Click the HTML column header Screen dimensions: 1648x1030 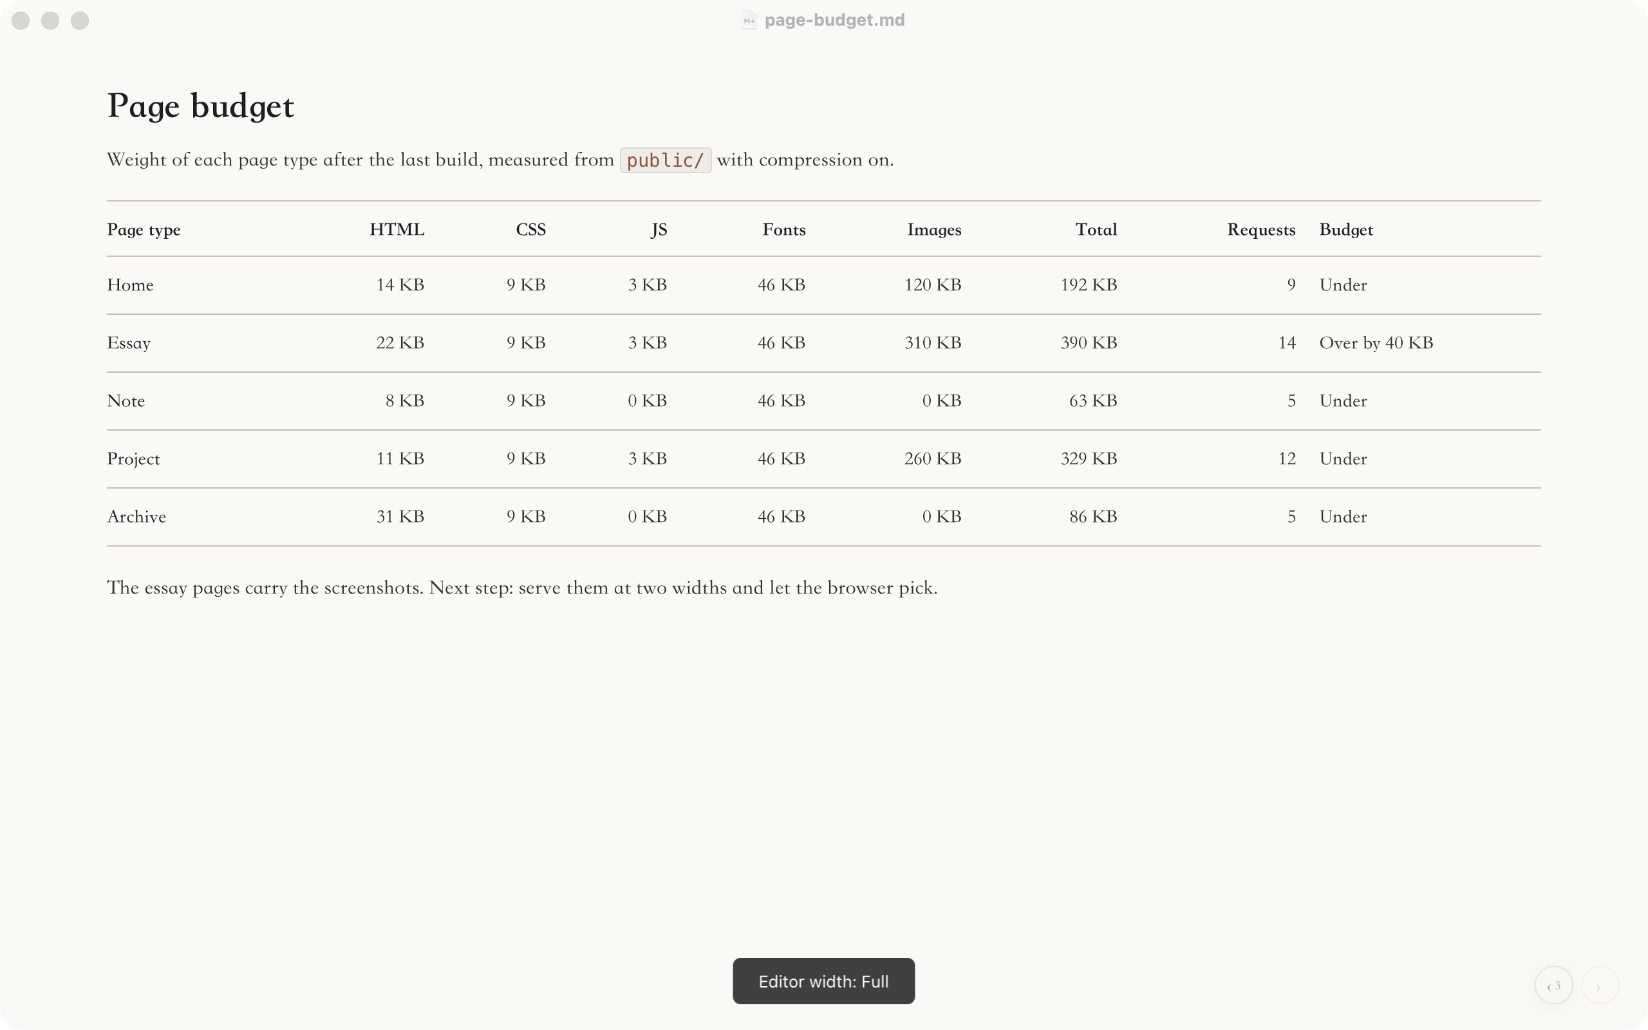pos(397,230)
